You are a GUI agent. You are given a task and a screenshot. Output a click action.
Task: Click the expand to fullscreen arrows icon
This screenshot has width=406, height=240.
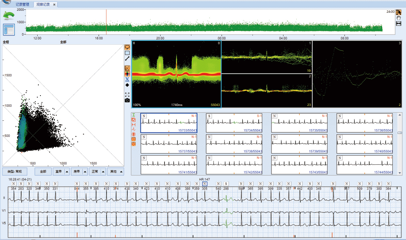[127, 94]
